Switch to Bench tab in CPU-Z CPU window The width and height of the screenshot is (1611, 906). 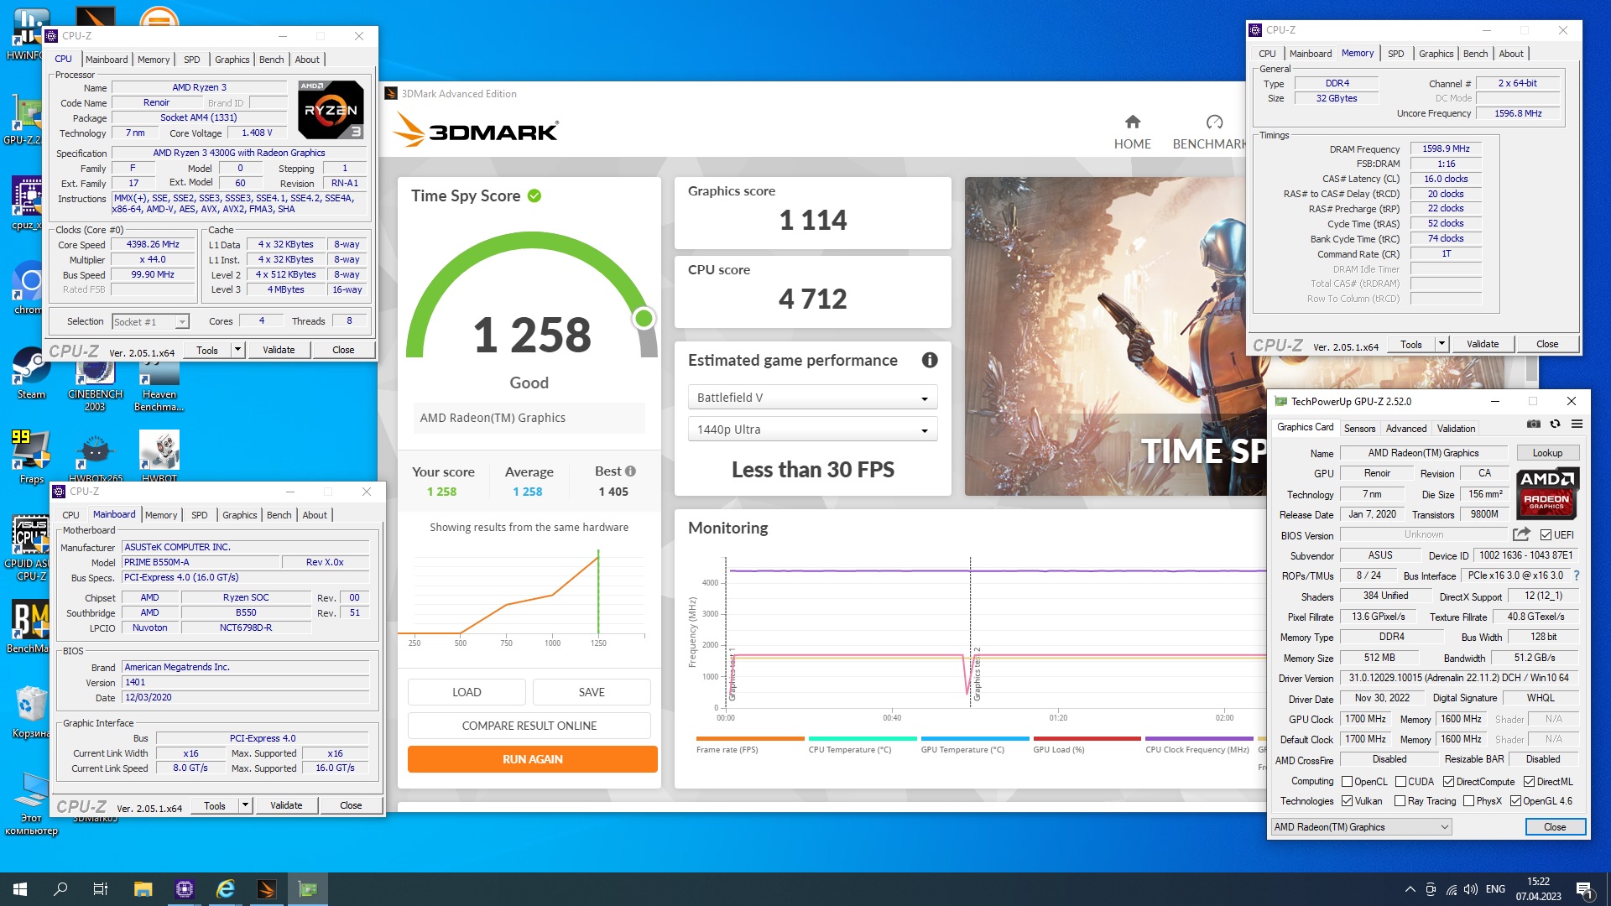271,60
